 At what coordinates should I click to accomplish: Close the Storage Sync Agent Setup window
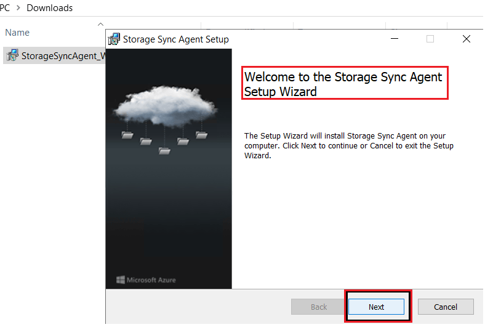[x=467, y=39]
